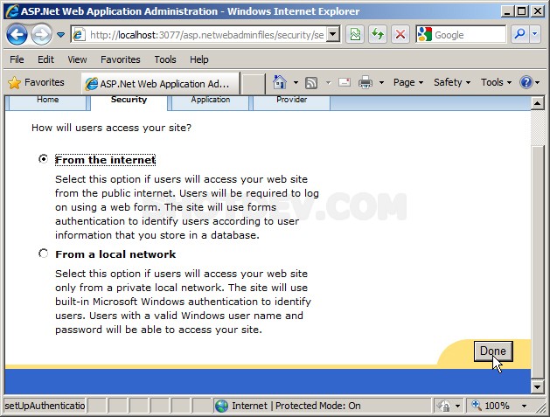This screenshot has width=550, height=417.
Task: Click the browser Back arrow button
Action: [17, 35]
